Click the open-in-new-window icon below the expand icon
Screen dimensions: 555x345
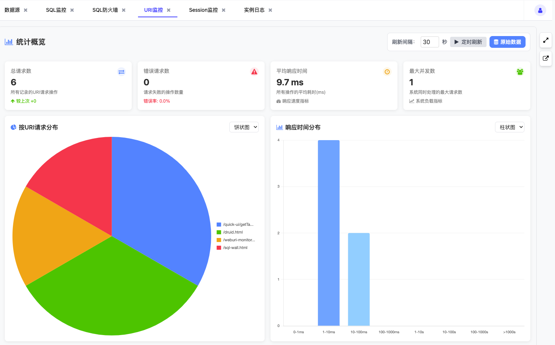pos(546,59)
